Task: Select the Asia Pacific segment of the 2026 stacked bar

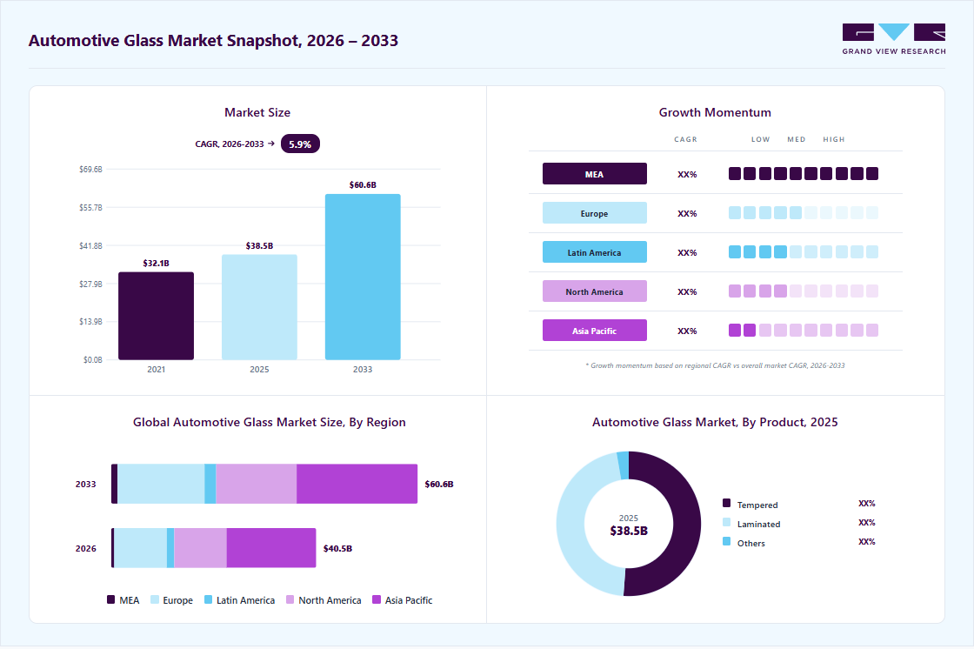Action: [271, 548]
